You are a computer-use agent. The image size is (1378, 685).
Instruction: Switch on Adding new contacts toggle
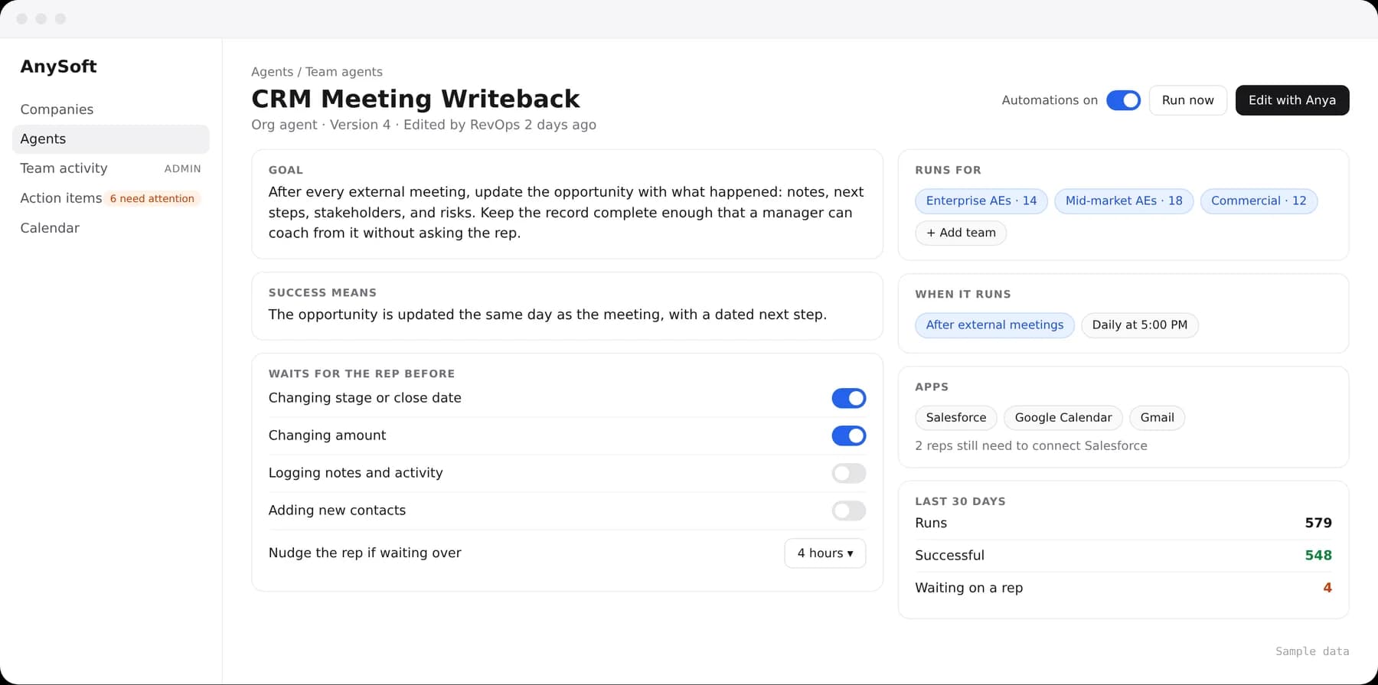tap(849, 510)
